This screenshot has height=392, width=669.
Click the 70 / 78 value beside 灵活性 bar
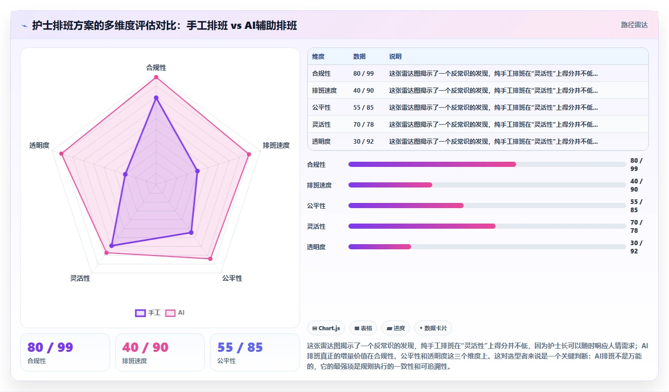click(x=636, y=226)
